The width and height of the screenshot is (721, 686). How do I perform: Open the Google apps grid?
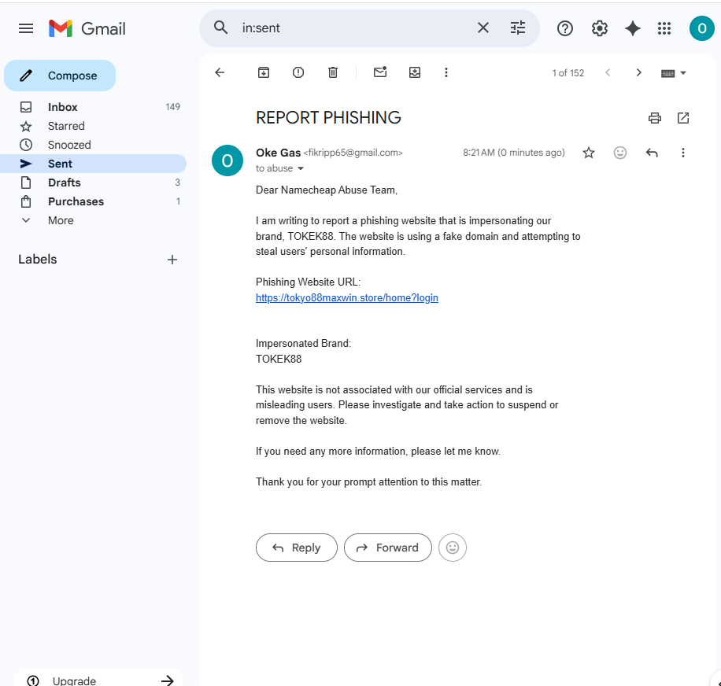click(x=664, y=28)
